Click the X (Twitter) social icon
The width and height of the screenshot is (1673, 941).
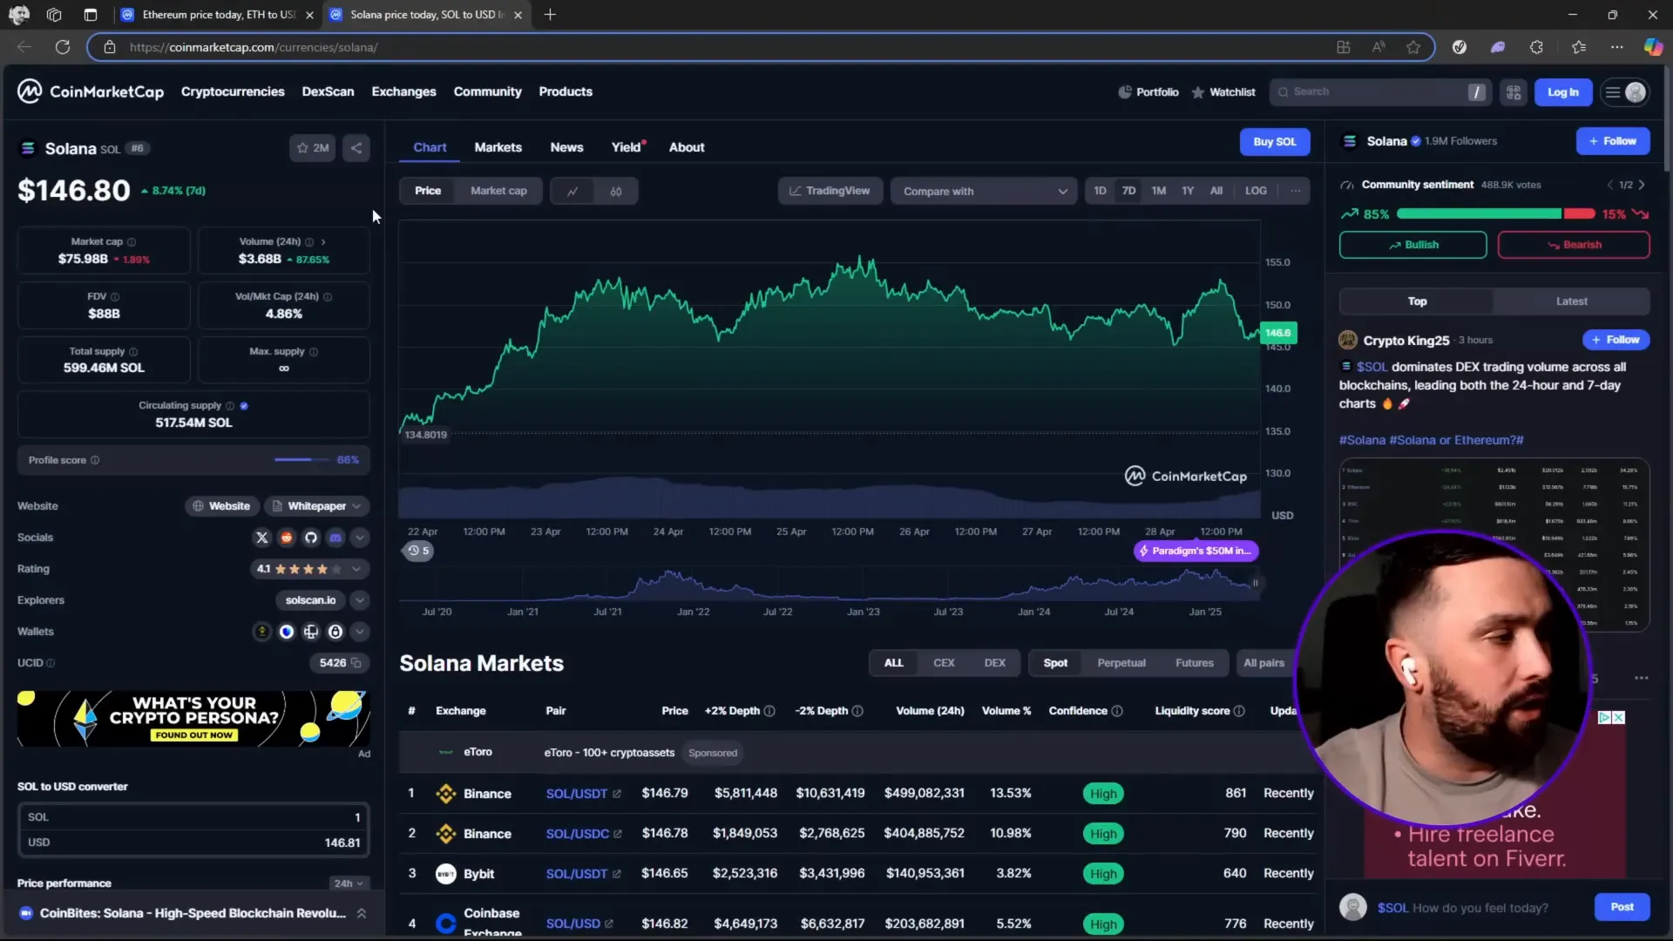tap(261, 538)
